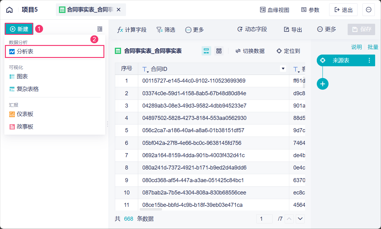
Task: Click 计算字段 formula tool
Action: [132, 30]
